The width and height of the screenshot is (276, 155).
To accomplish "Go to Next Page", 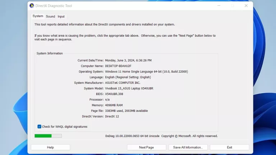I will (x=147, y=147).
